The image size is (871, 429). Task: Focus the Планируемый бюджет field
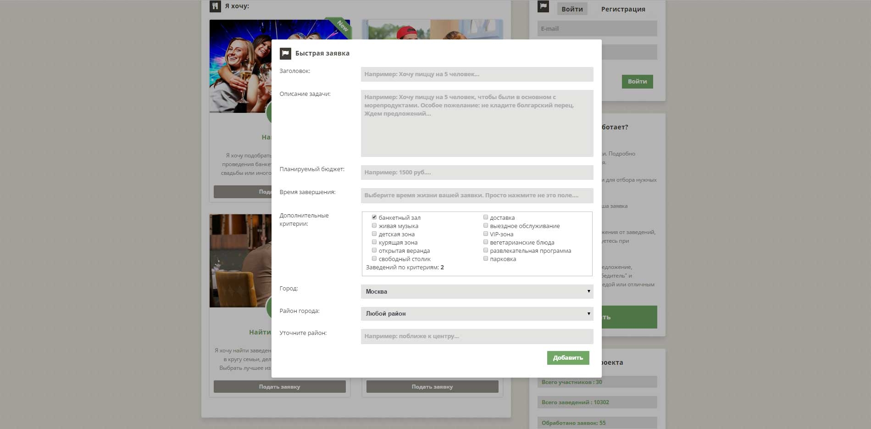point(477,173)
